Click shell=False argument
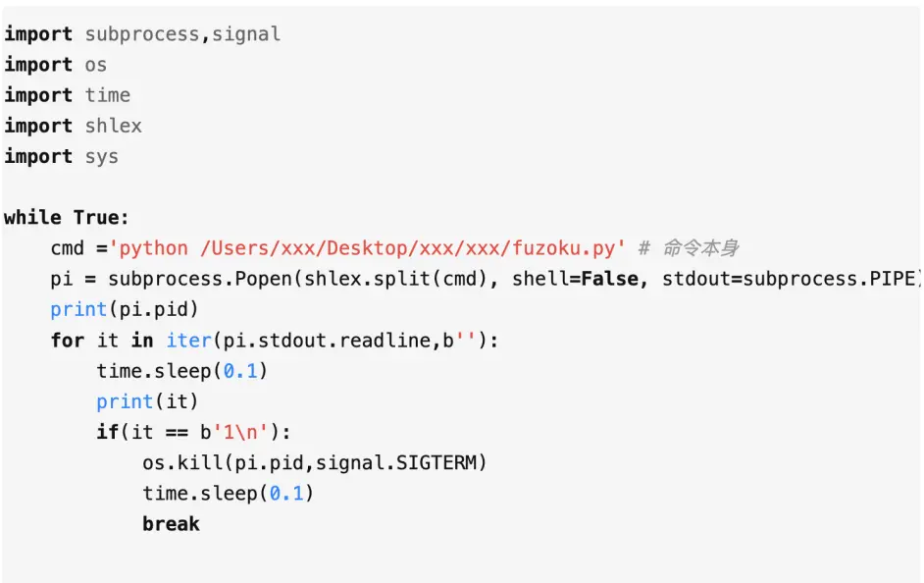Image resolution: width=924 pixels, height=583 pixels. [x=575, y=279]
